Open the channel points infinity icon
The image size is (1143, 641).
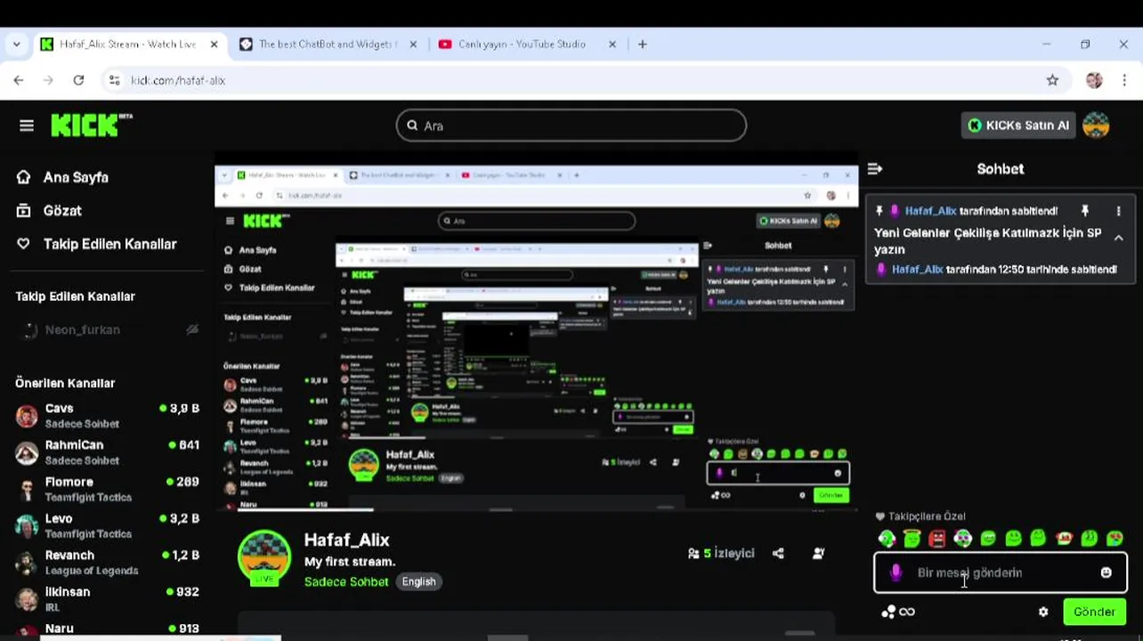point(906,612)
